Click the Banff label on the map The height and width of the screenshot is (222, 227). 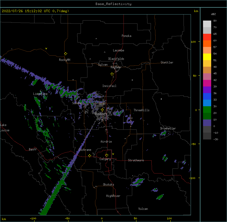pyautogui.click(x=33, y=149)
